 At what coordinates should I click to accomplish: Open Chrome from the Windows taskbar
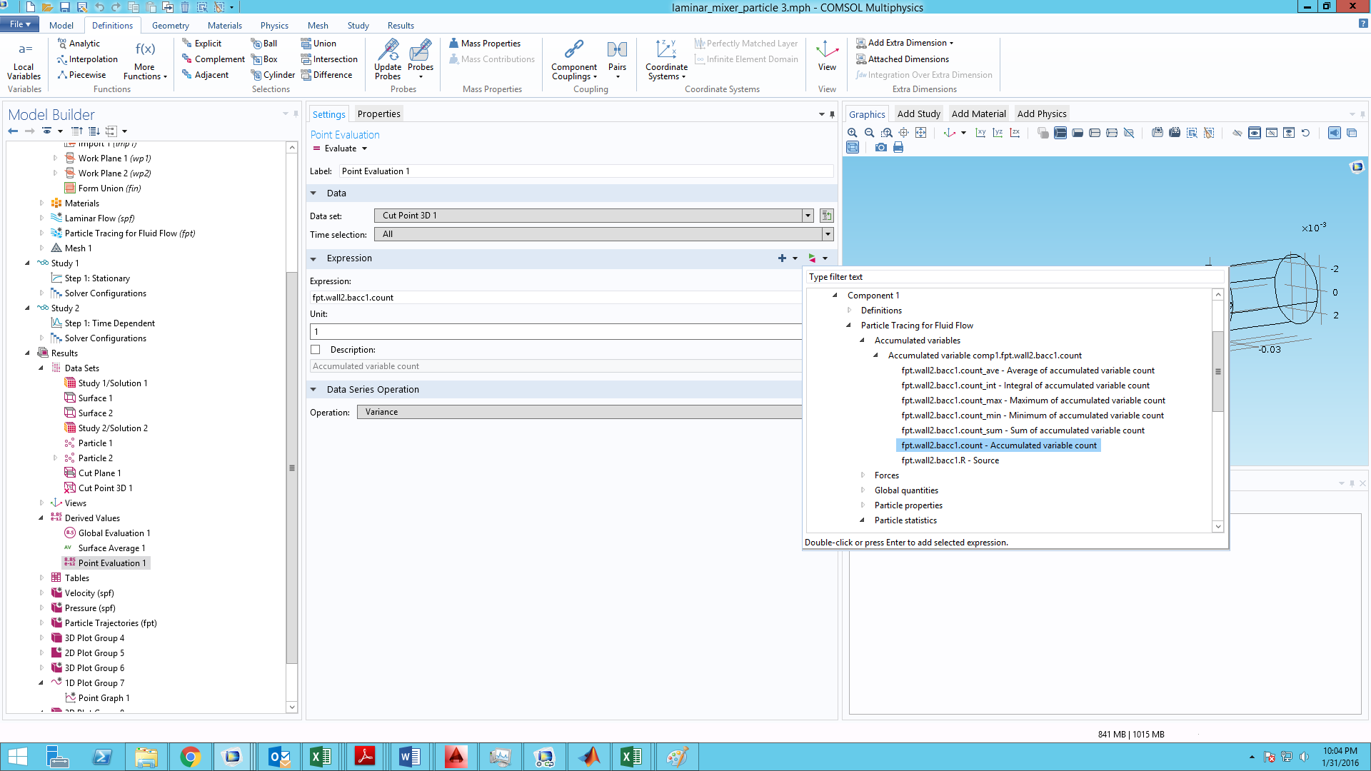190,757
